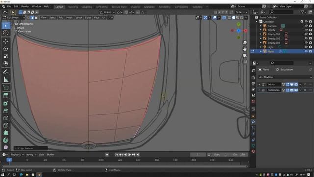Expand the Subdivision modifier panel
Image resolution: width=314 pixels, height=177 pixels.
(259, 90)
